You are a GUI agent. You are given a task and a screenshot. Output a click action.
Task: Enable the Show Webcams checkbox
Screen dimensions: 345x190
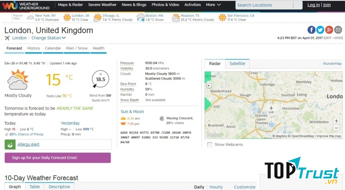[210, 145]
